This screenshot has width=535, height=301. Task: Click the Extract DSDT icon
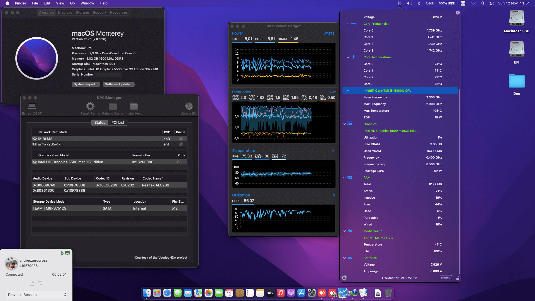[x=32, y=106]
